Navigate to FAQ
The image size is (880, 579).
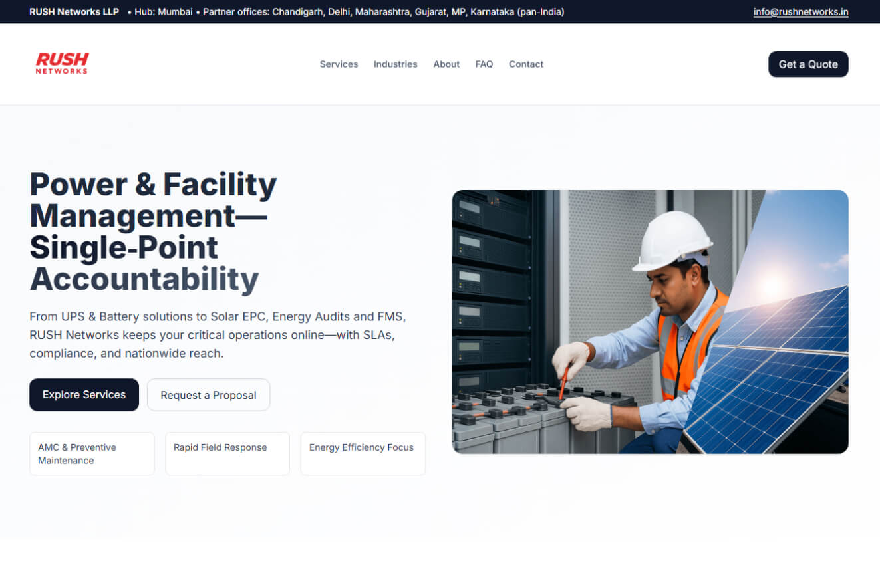(x=484, y=64)
